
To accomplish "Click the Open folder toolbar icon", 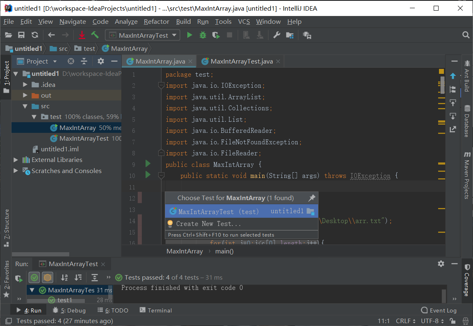I will [x=9, y=35].
